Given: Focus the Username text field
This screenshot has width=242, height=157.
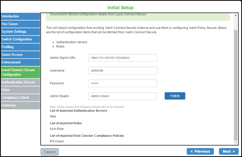Looking at the screenshot, I should click(123, 71).
